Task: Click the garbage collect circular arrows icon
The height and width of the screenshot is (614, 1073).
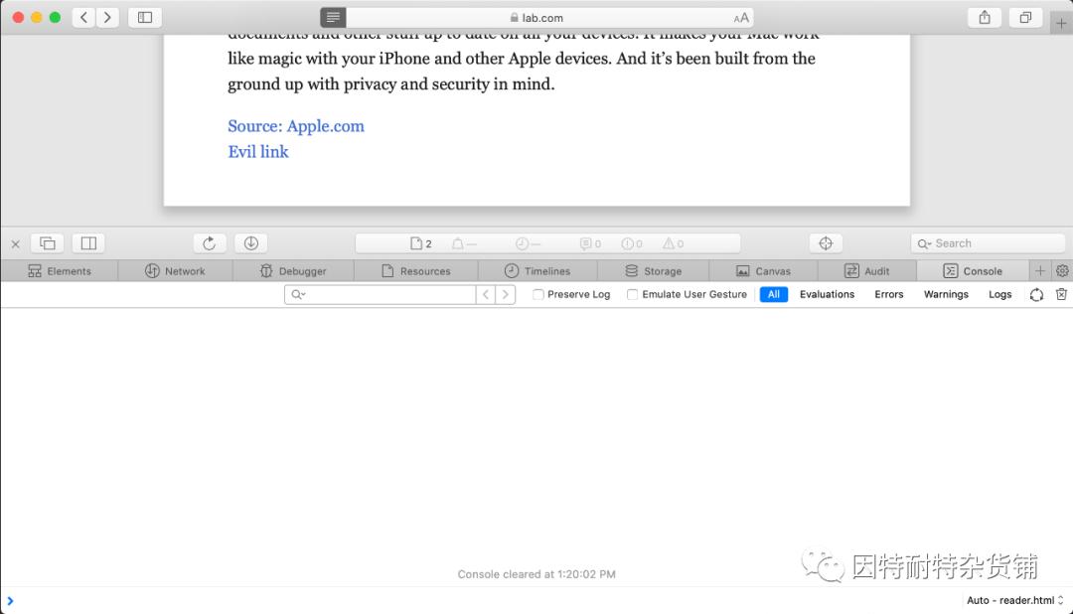Action: pyautogui.click(x=1036, y=294)
